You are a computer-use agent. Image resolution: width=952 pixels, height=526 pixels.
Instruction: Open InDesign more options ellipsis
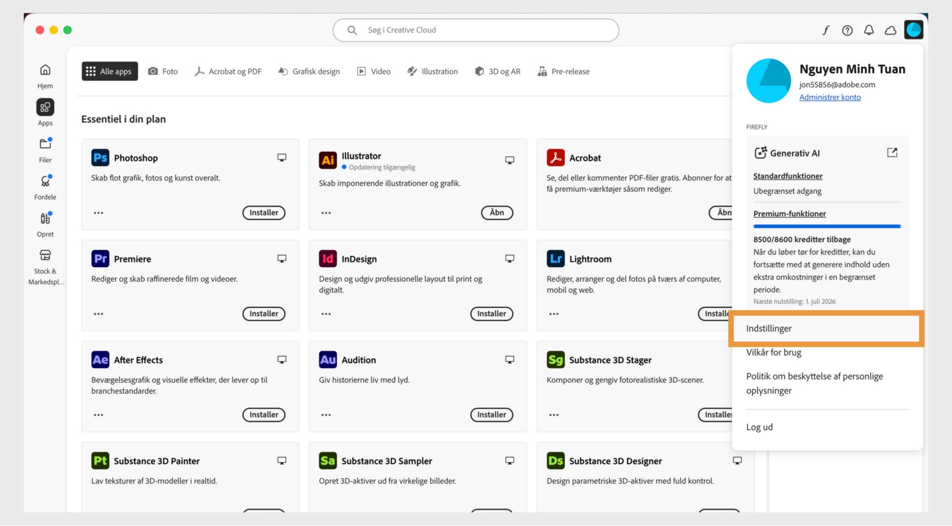(326, 314)
